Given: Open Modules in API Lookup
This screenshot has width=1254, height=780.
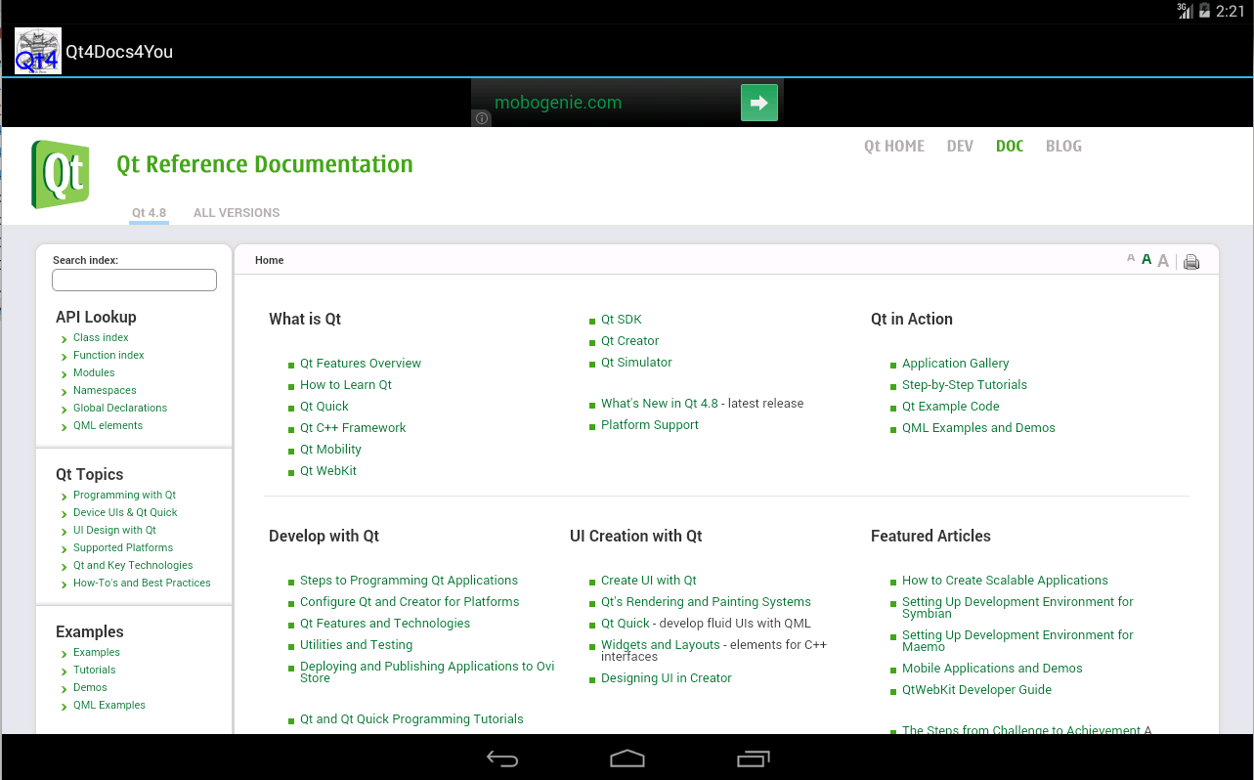Looking at the screenshot, I should [x=94, y=372].
